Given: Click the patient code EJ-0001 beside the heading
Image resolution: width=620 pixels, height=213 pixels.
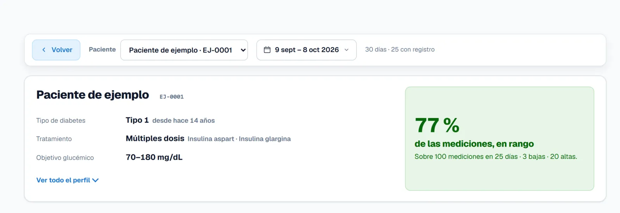Looking at the screenshot, I should (172, 97).
